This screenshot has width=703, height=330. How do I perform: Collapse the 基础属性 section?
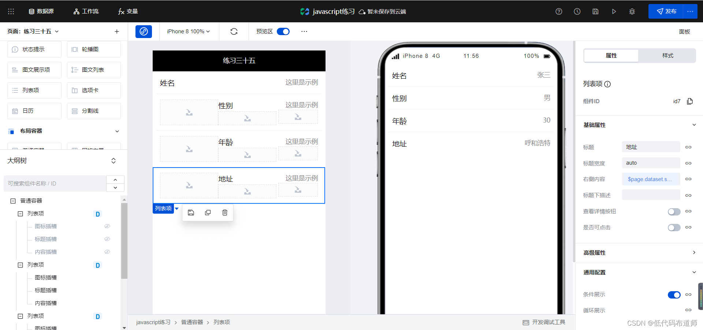pos(694,125)
